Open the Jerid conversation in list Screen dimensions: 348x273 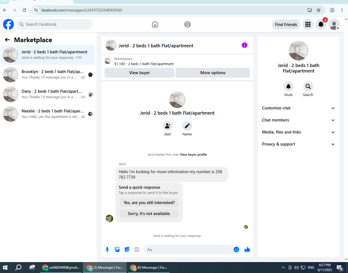tap(48, 55)
